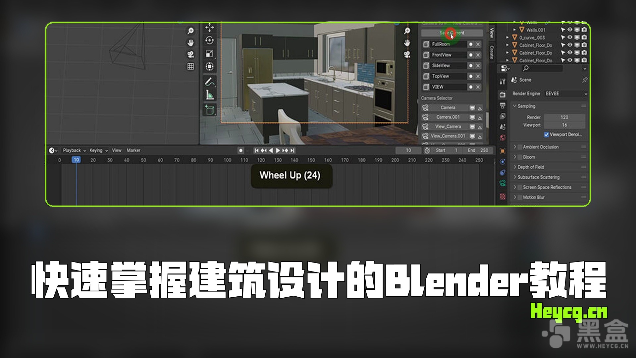Toggle viewport visibility eye for Walls.001
This screenshot has height=358, width=636.
click(x=570, y=30)
